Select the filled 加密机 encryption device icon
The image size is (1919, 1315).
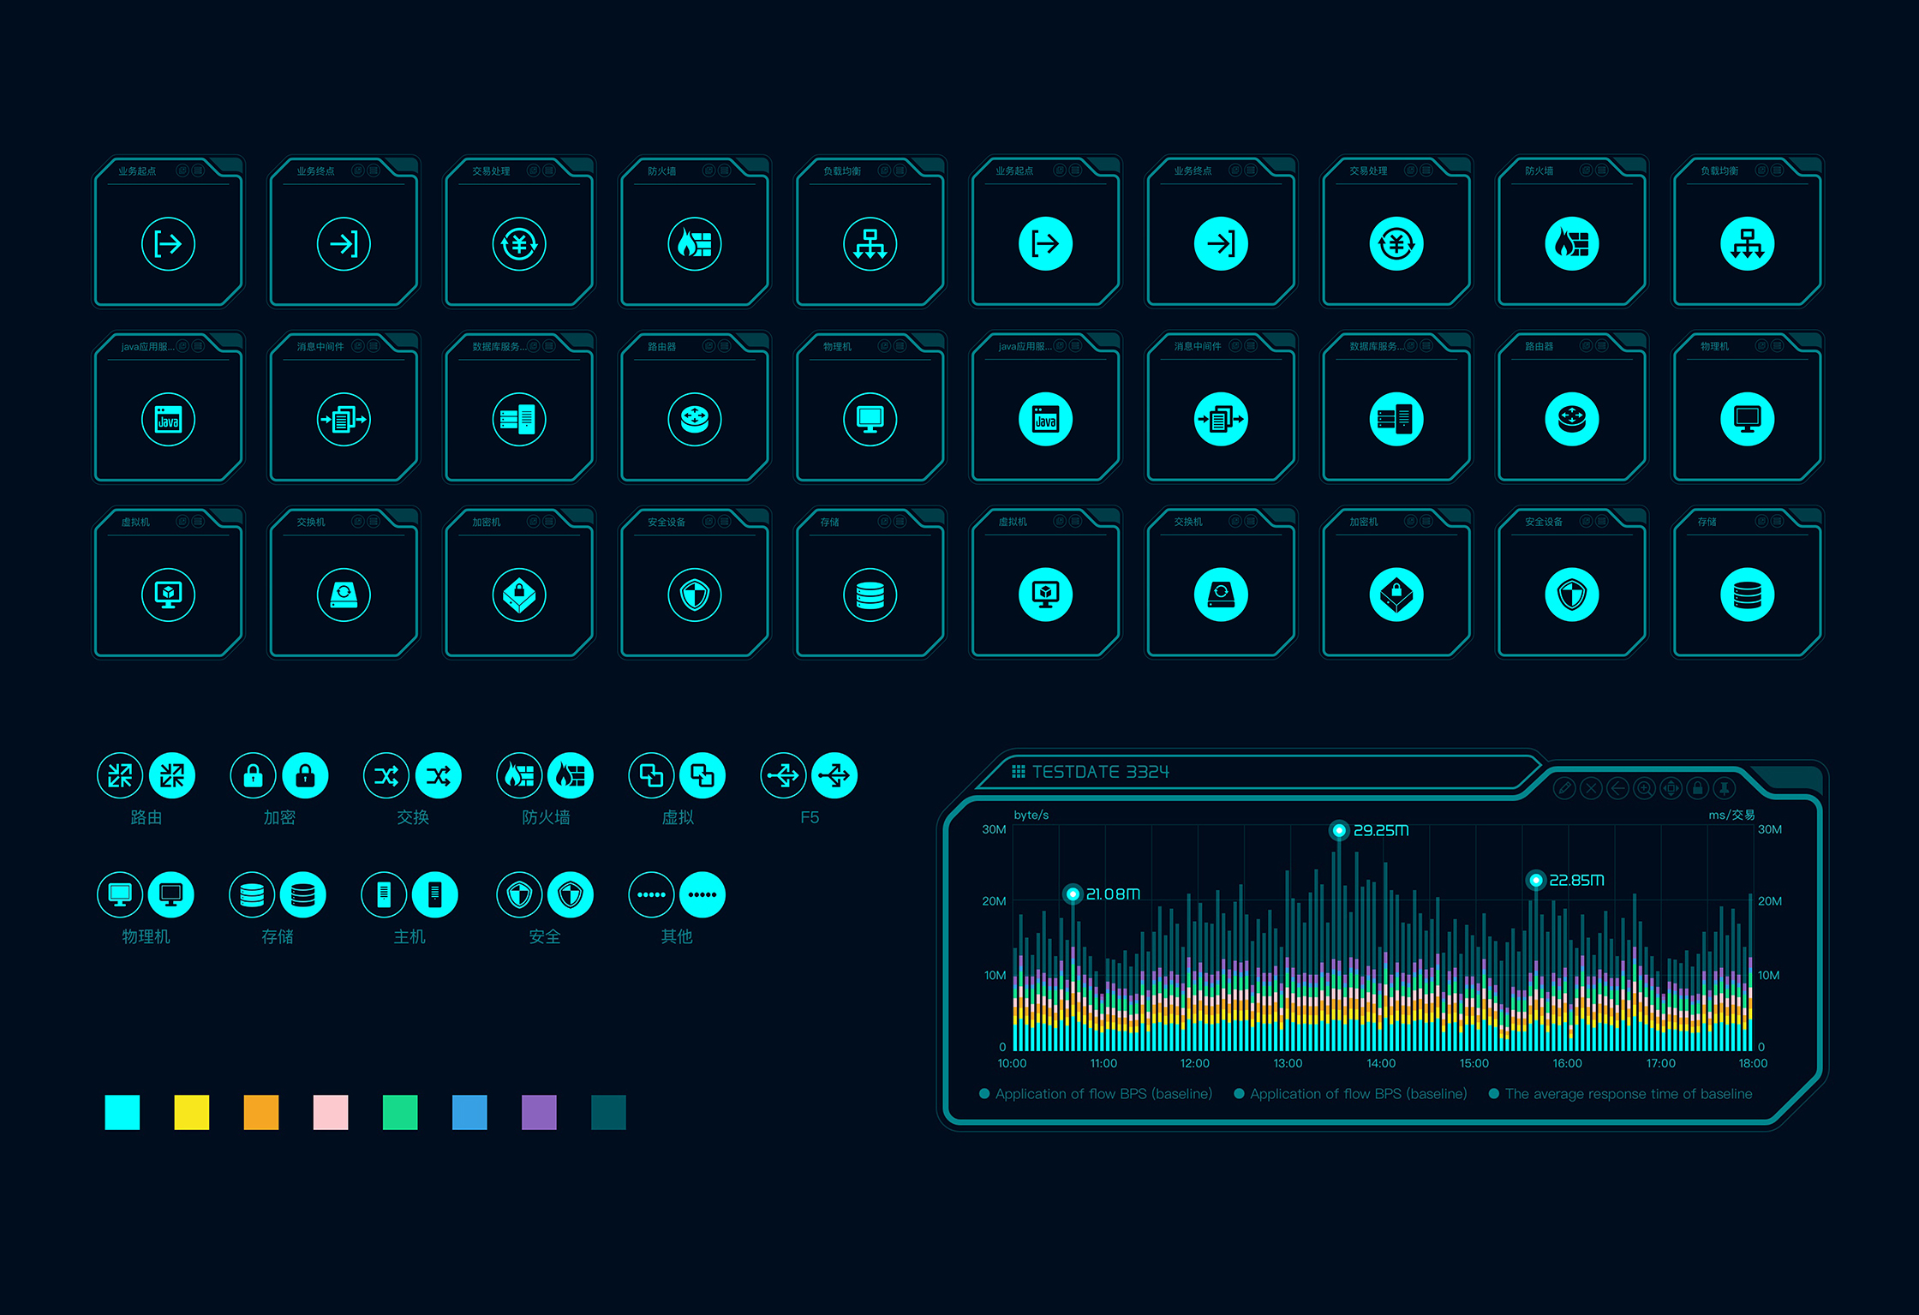point(1396,595)
